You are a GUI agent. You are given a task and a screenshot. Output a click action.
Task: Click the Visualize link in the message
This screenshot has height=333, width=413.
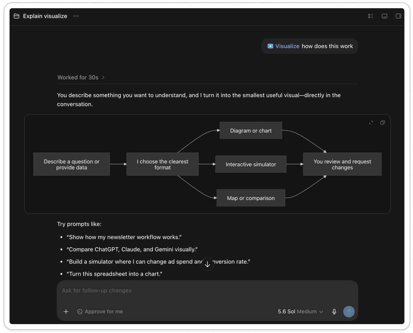287,46
